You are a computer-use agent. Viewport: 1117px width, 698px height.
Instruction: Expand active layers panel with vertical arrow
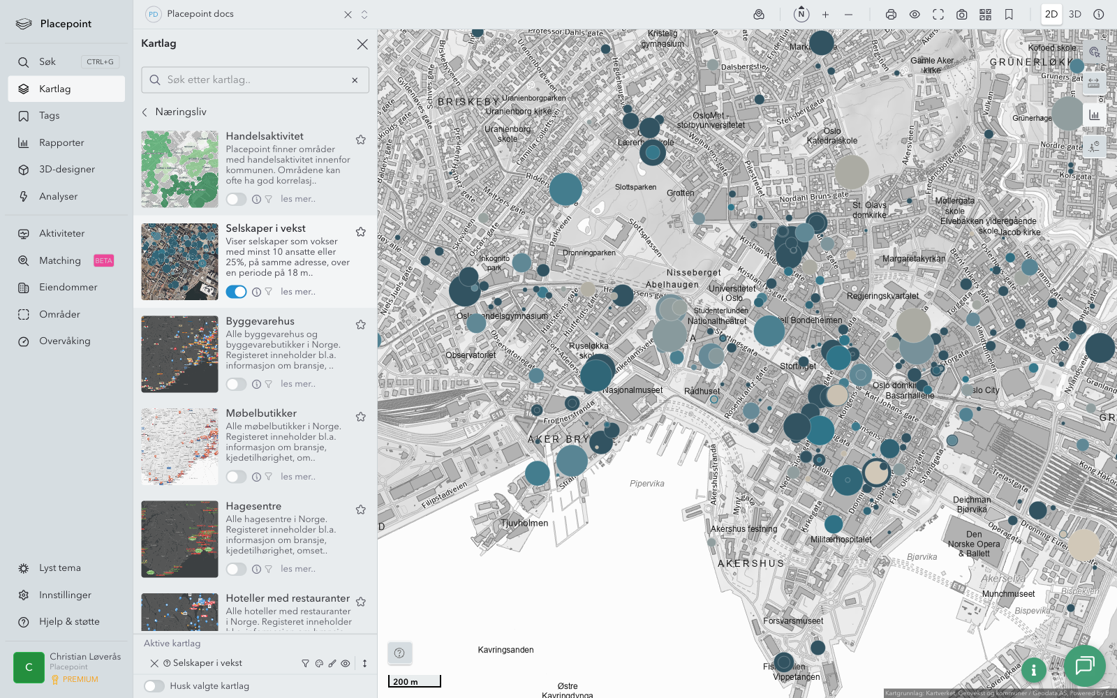[x=364, y=664]
